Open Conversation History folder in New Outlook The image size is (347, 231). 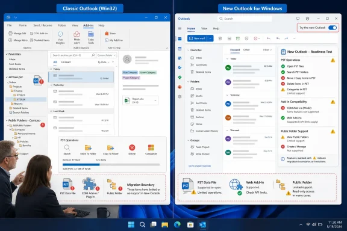click(x=204, y=131)
